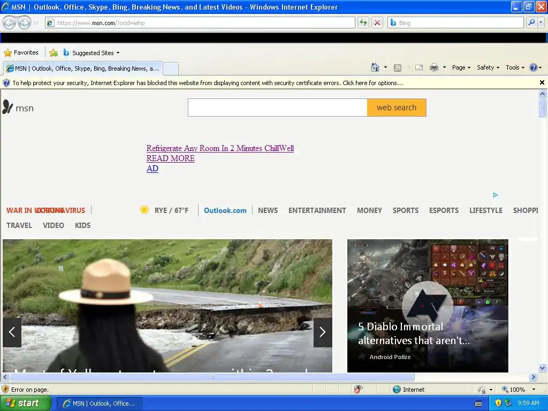Click the green Refresh arrows icon
This screenshot has width=548, height=411.
(x=363, y=23)
